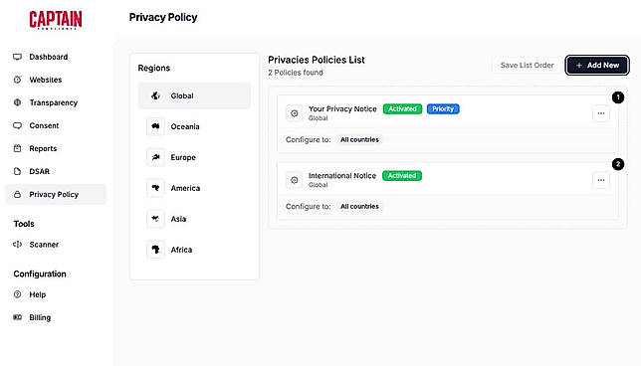Click the Consent speech bubble icon
The image size is (641, 366).
[17, 125]
